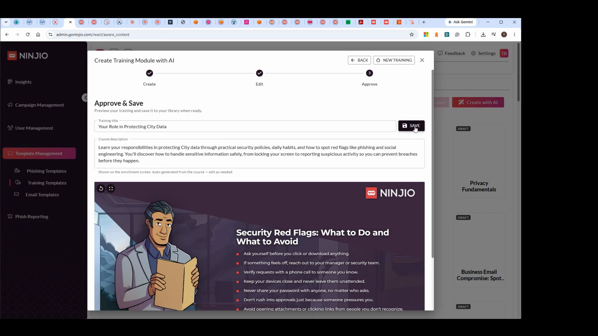598x336 pixels.
Task: Go back using the BACK button
Action: coord(359,60)
